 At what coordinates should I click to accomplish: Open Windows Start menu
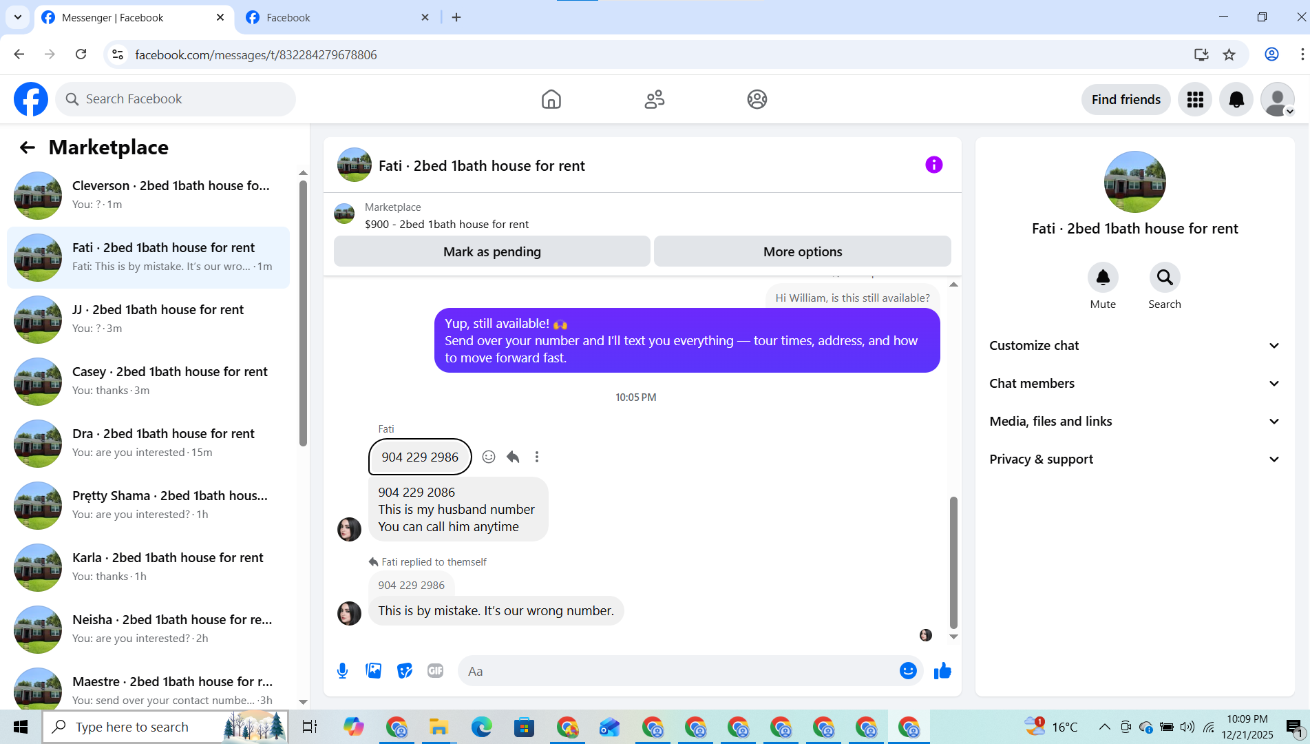(x=21, y=727)
